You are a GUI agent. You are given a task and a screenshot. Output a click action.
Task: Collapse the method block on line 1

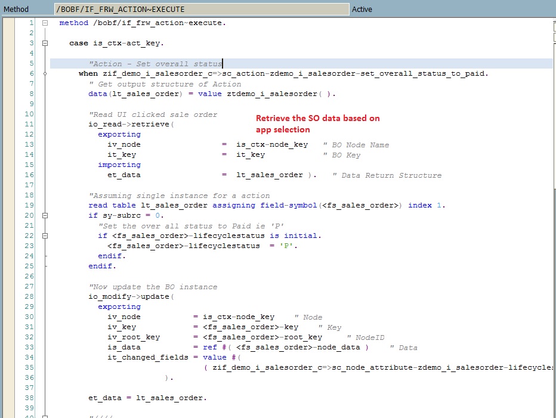click(x=45, y=23)
